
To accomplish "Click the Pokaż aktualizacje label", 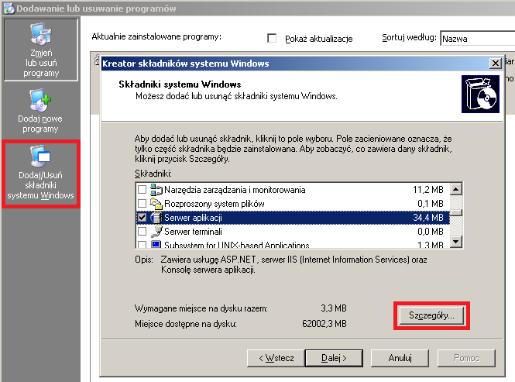I will click(x=318, y=39).
